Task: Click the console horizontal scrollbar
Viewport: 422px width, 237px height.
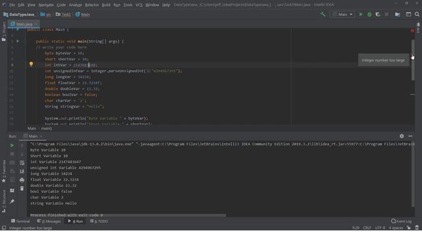Action: 128,215
